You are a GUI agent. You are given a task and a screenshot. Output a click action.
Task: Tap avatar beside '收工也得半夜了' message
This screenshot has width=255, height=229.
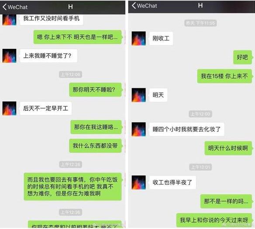[138, 182]
